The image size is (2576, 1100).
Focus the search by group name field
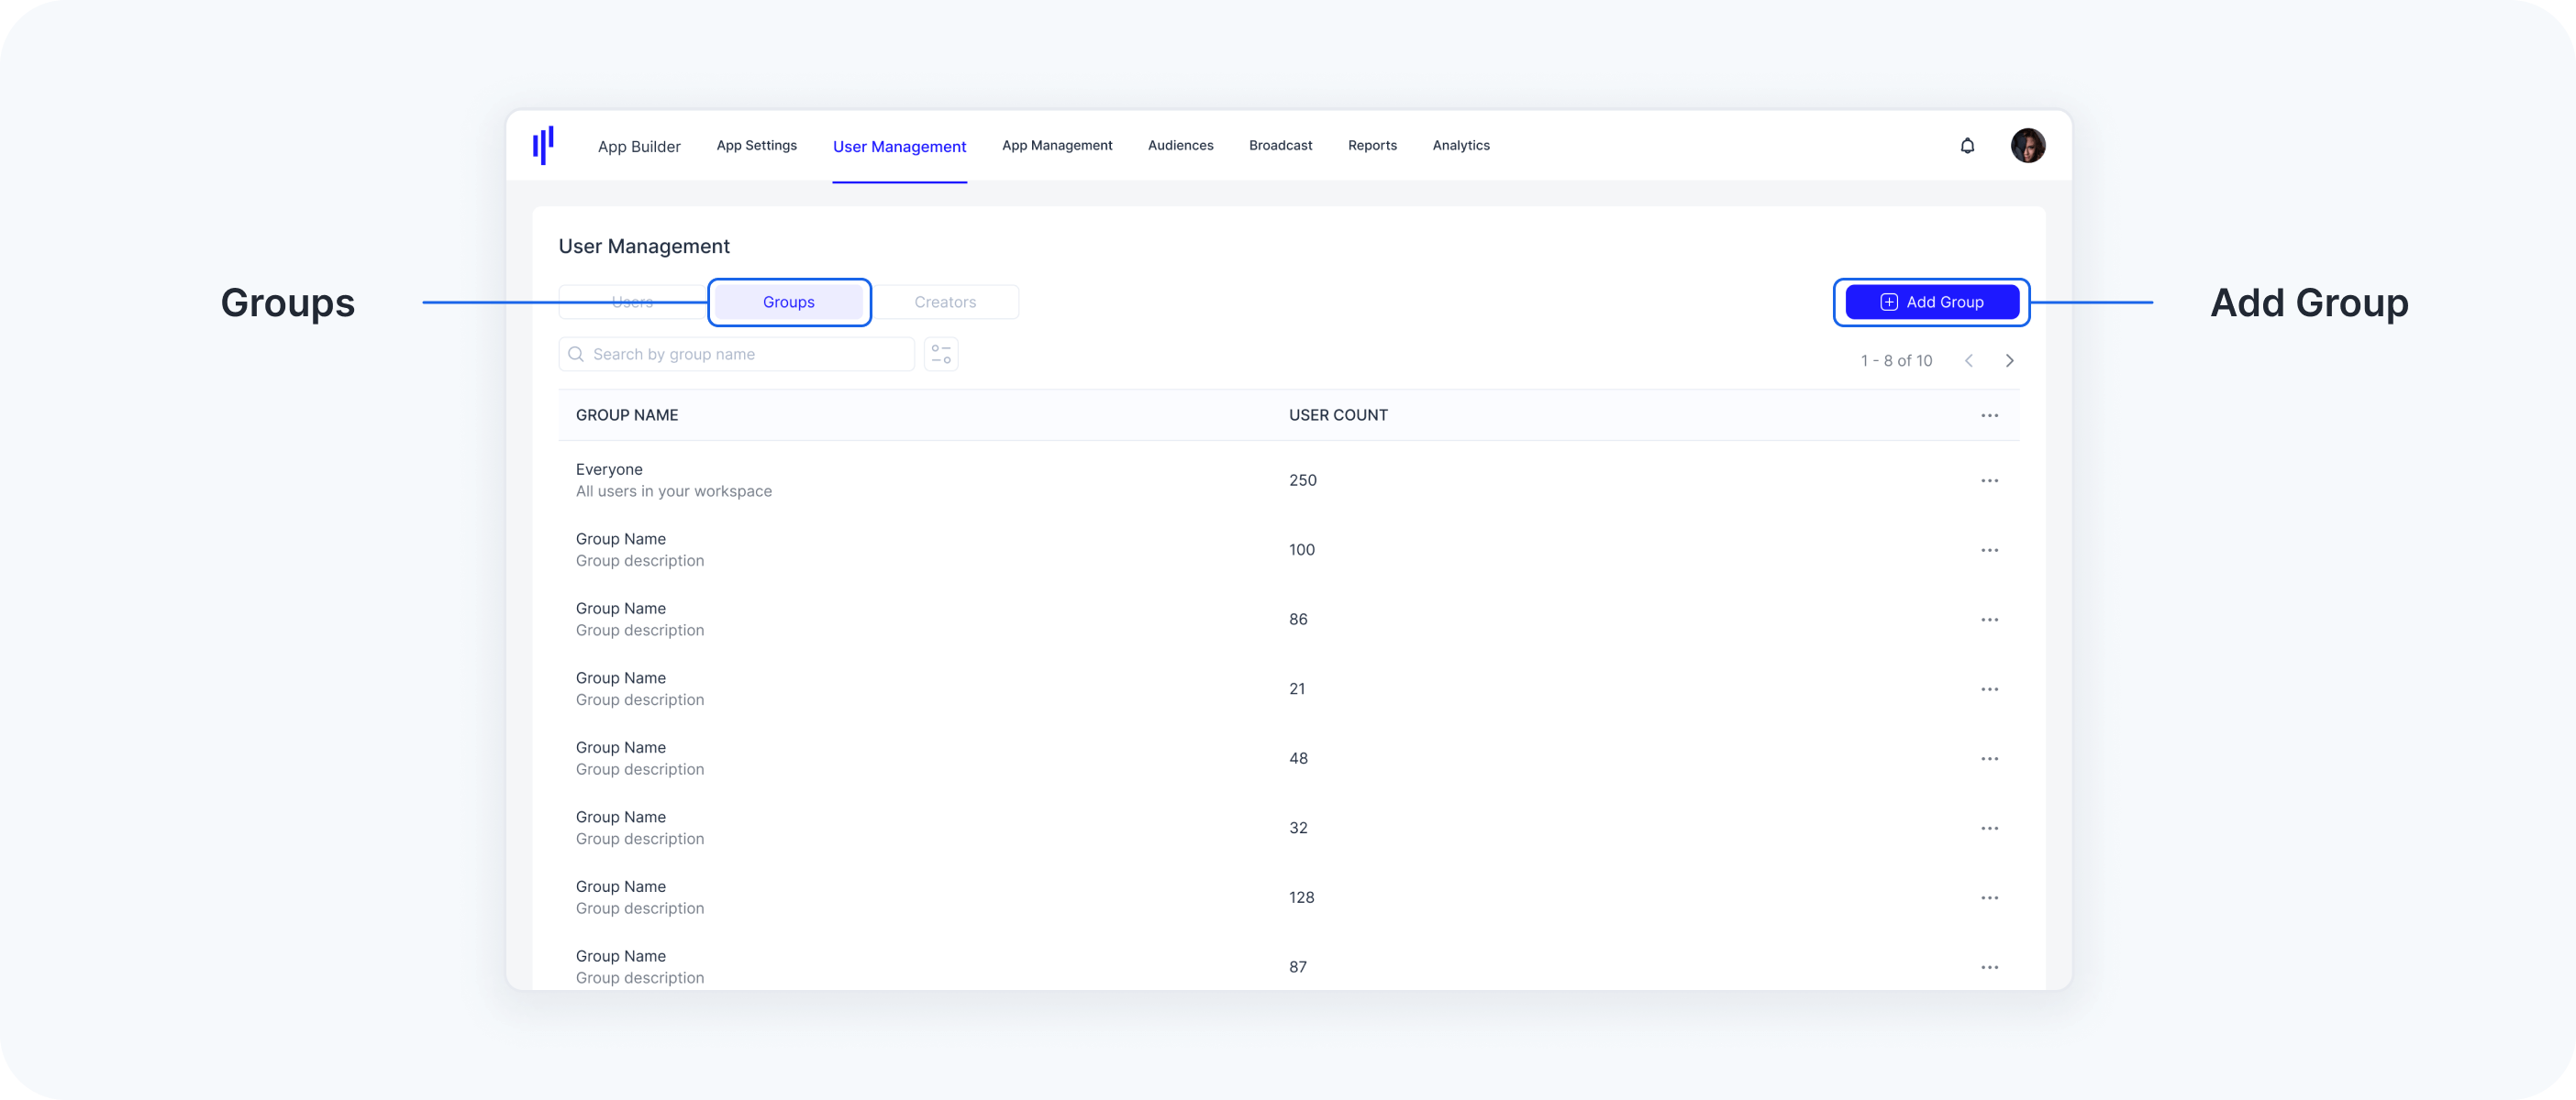point(740,355)
